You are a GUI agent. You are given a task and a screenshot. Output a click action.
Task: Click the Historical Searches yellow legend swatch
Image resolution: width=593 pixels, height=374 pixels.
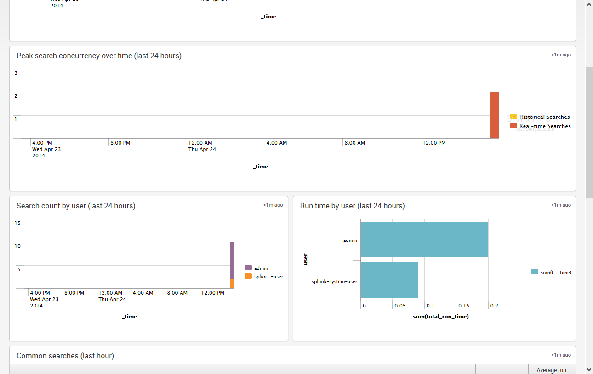tap(513, 117)
